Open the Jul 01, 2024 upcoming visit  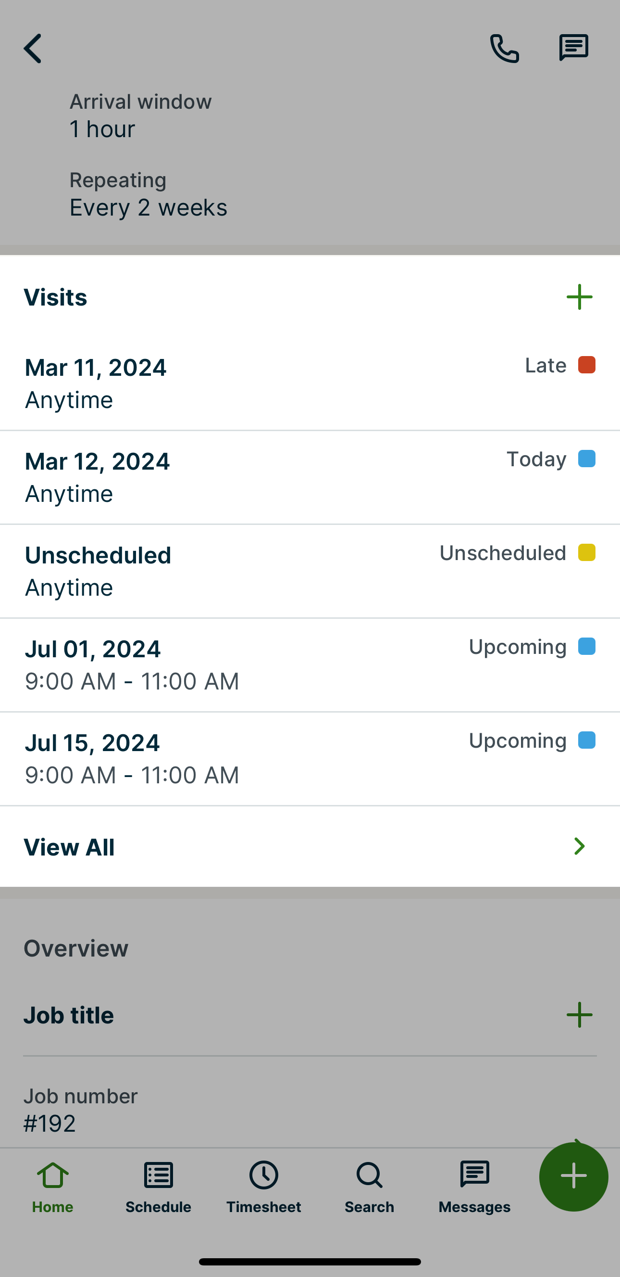[x=198, y=664]
